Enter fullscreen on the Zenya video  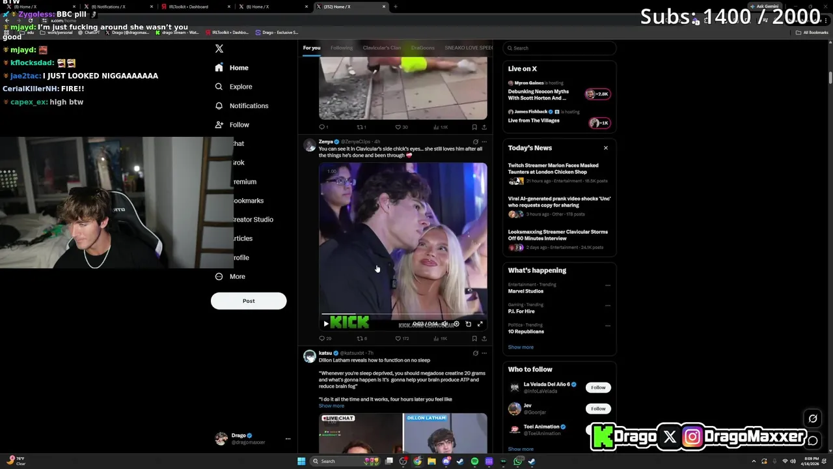480,324
